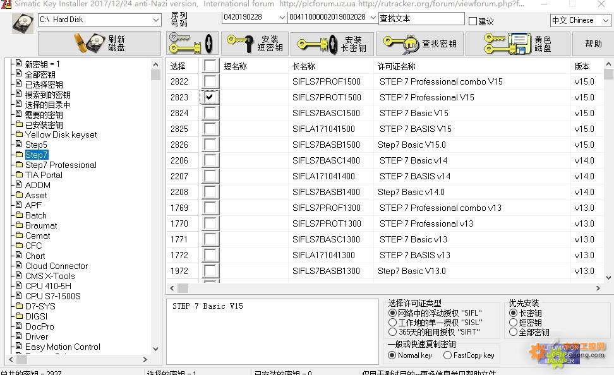
Task: Uncheck the box for row 2823
Action: (210, 97)
